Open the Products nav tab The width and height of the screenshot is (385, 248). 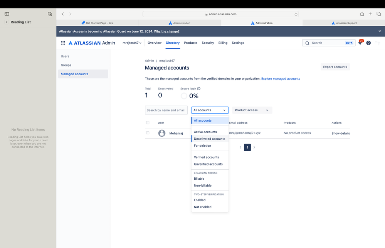(x=190, y=43)
